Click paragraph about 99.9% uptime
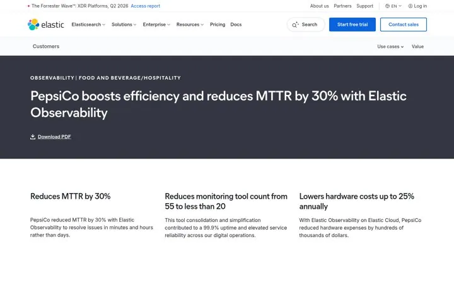This screenshot has height=283, width=454. click(226, 228)
